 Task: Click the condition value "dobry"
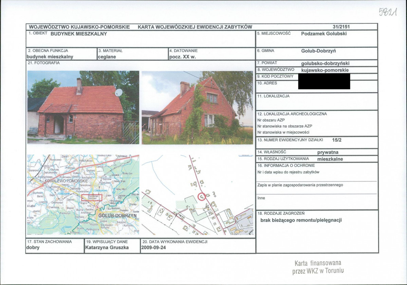[x=33, y=248]
